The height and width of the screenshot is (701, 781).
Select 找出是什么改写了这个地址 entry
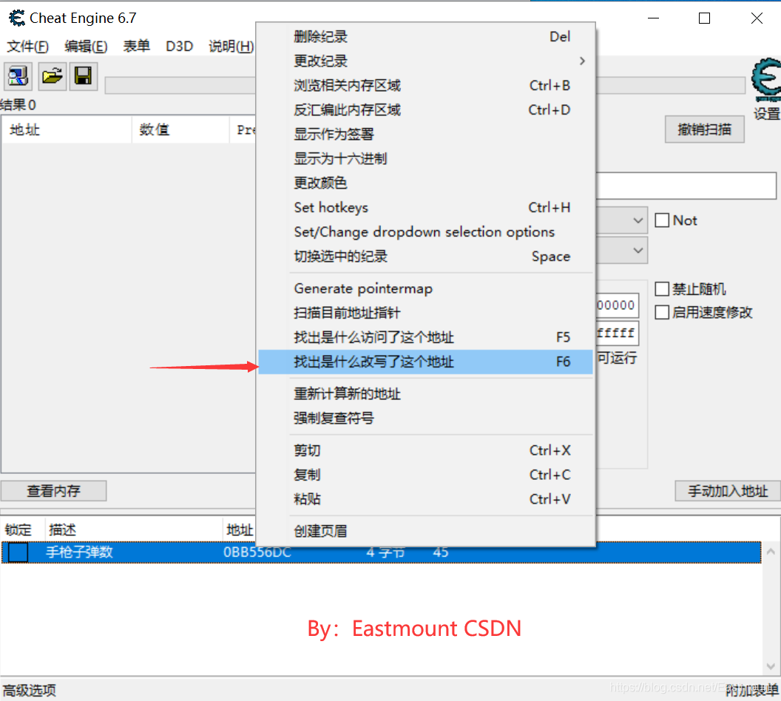pos(426,362)
